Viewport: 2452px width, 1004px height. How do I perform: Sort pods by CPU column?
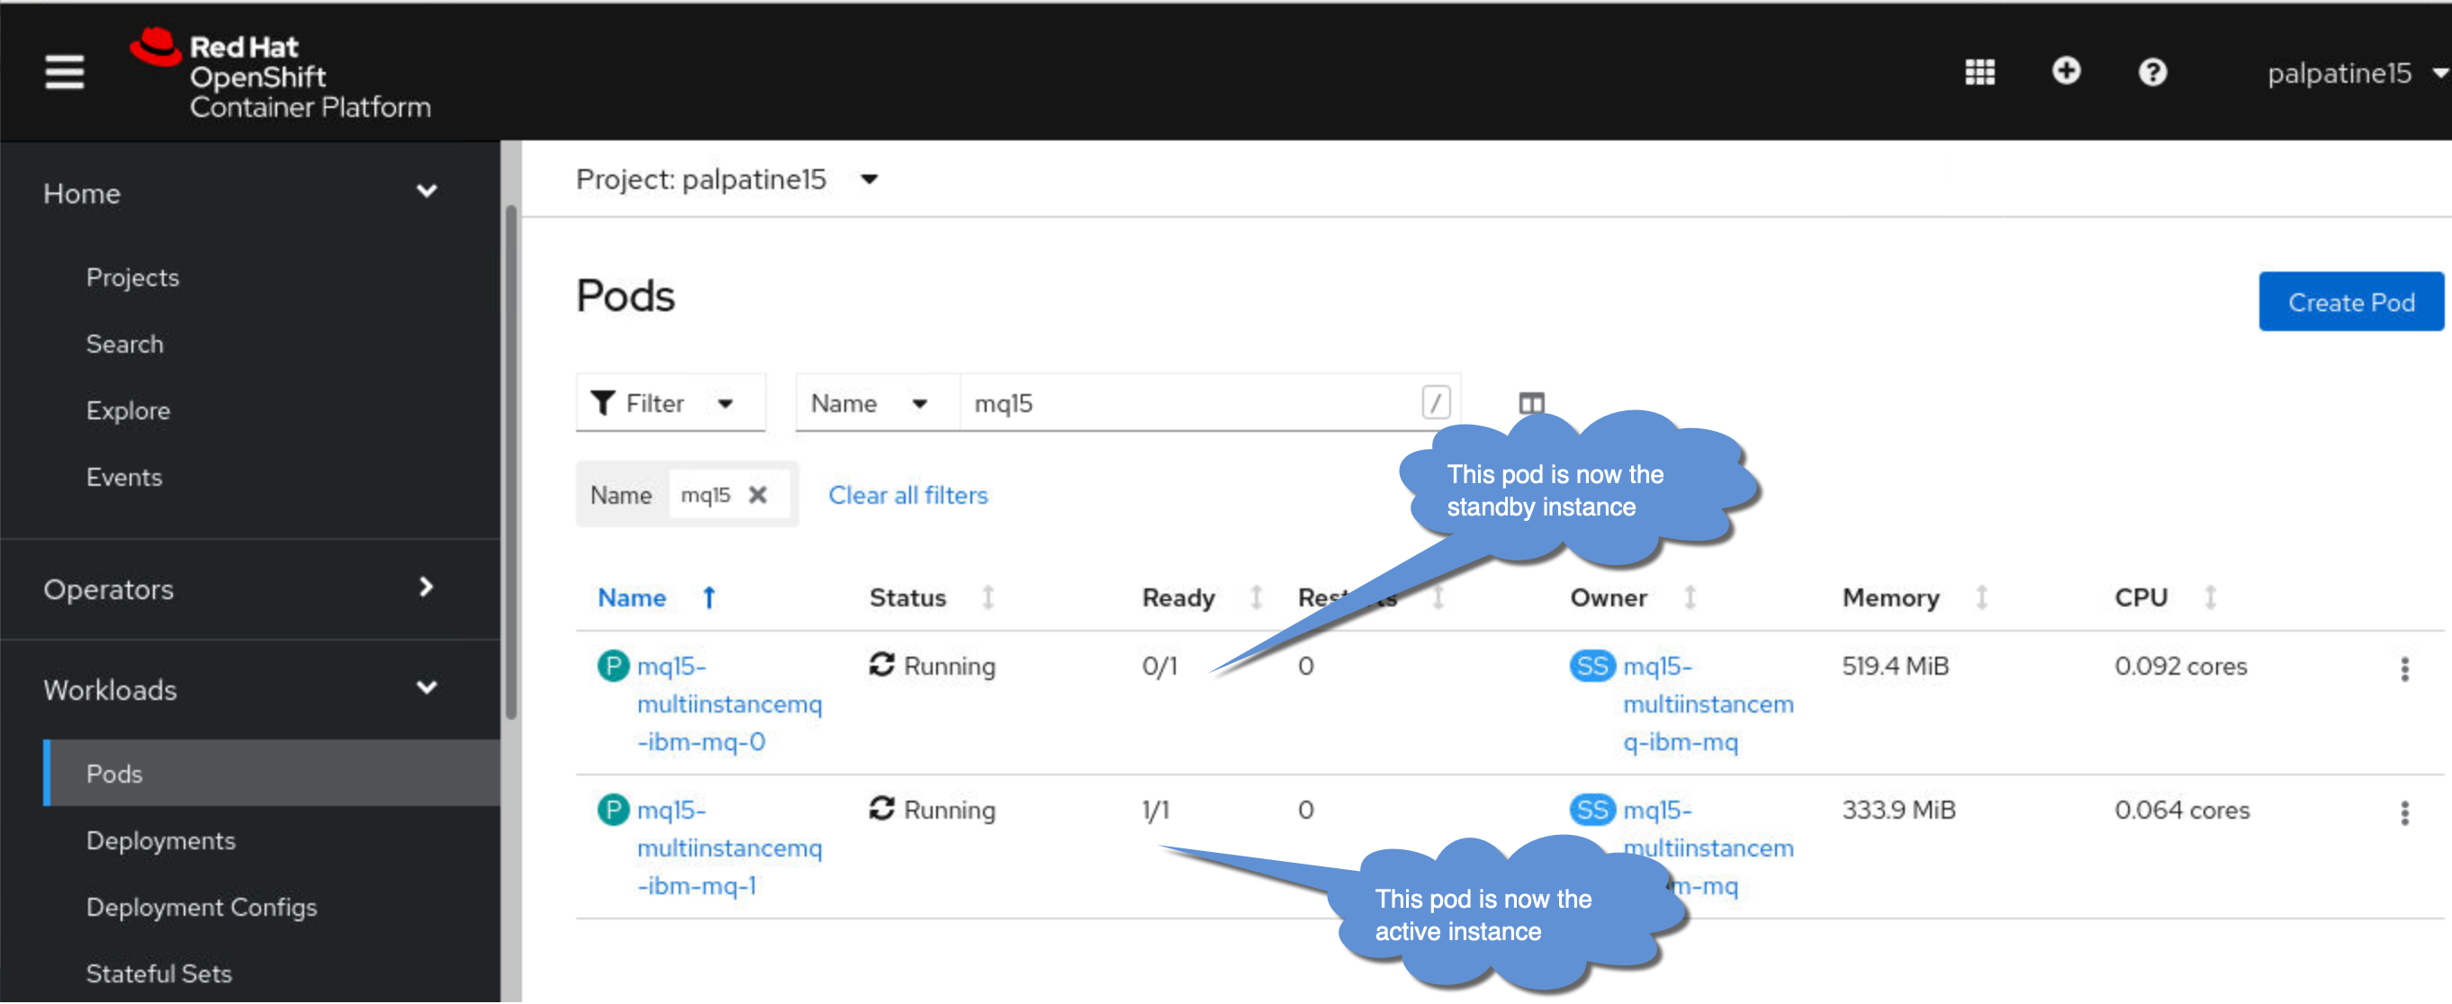[x=2166, y=597]
